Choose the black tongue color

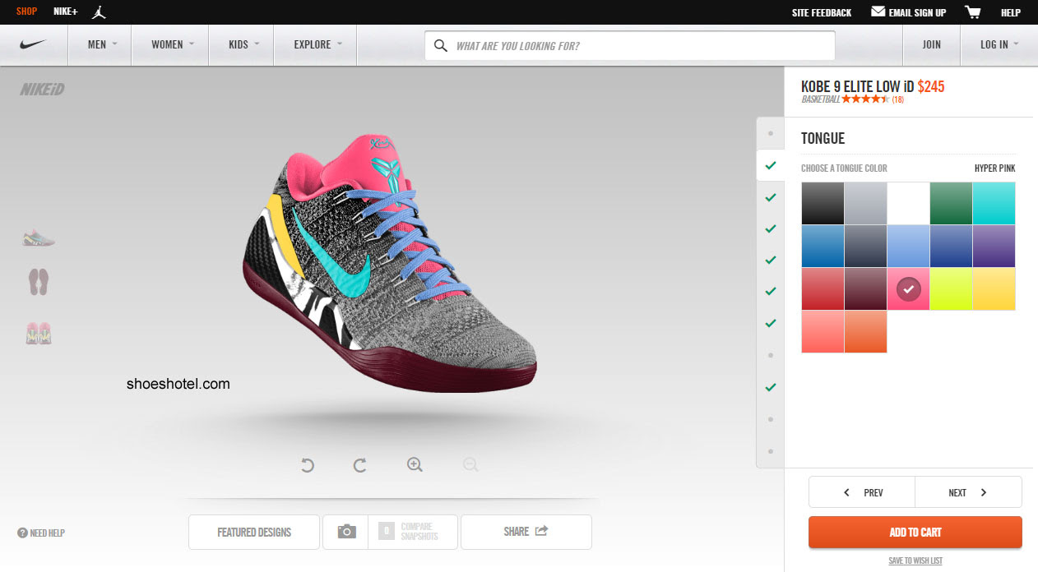coord(823,203)
